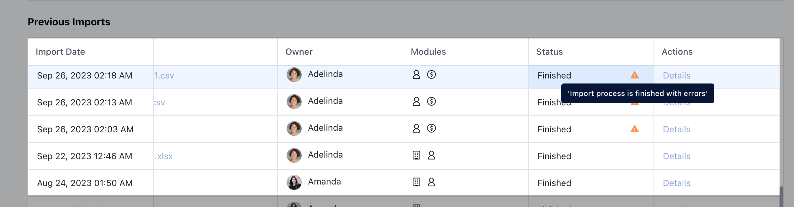794x207 pixels.
Task: Click building icon in Aug 24 01:50 row
Action: [x=416, y=182]
